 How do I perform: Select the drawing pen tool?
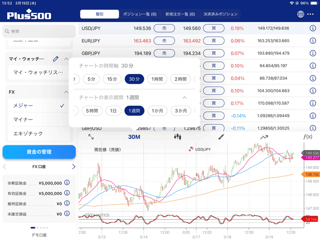pyautogui.click(x=221, y=136)
